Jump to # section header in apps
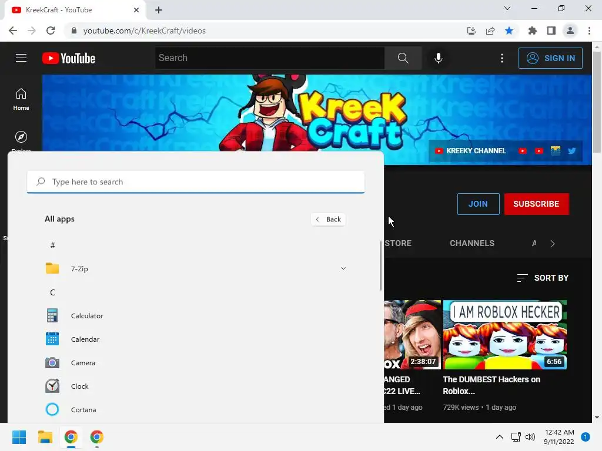 (x=52, y=245)
